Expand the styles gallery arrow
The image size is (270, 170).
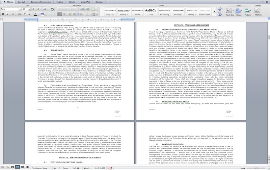(x=214, y=12)
